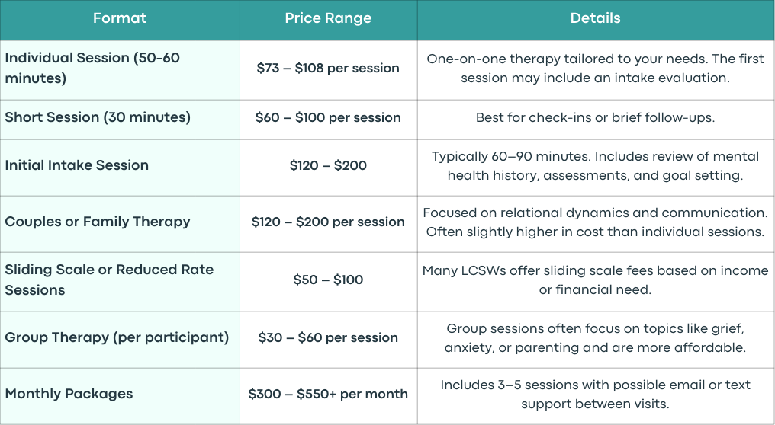Select the Short Session (30 minutes) row label

click(x=98, y=117)
